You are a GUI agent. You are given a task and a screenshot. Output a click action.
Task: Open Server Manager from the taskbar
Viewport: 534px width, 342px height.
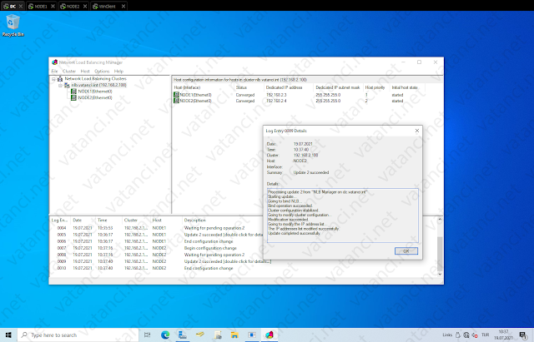point(183,335)
